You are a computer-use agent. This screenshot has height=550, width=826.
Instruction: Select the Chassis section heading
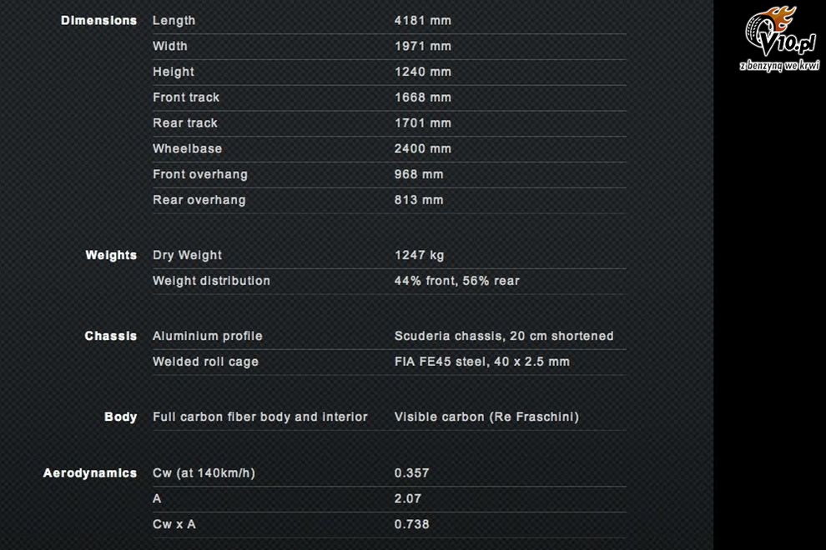tap(111, 336)
